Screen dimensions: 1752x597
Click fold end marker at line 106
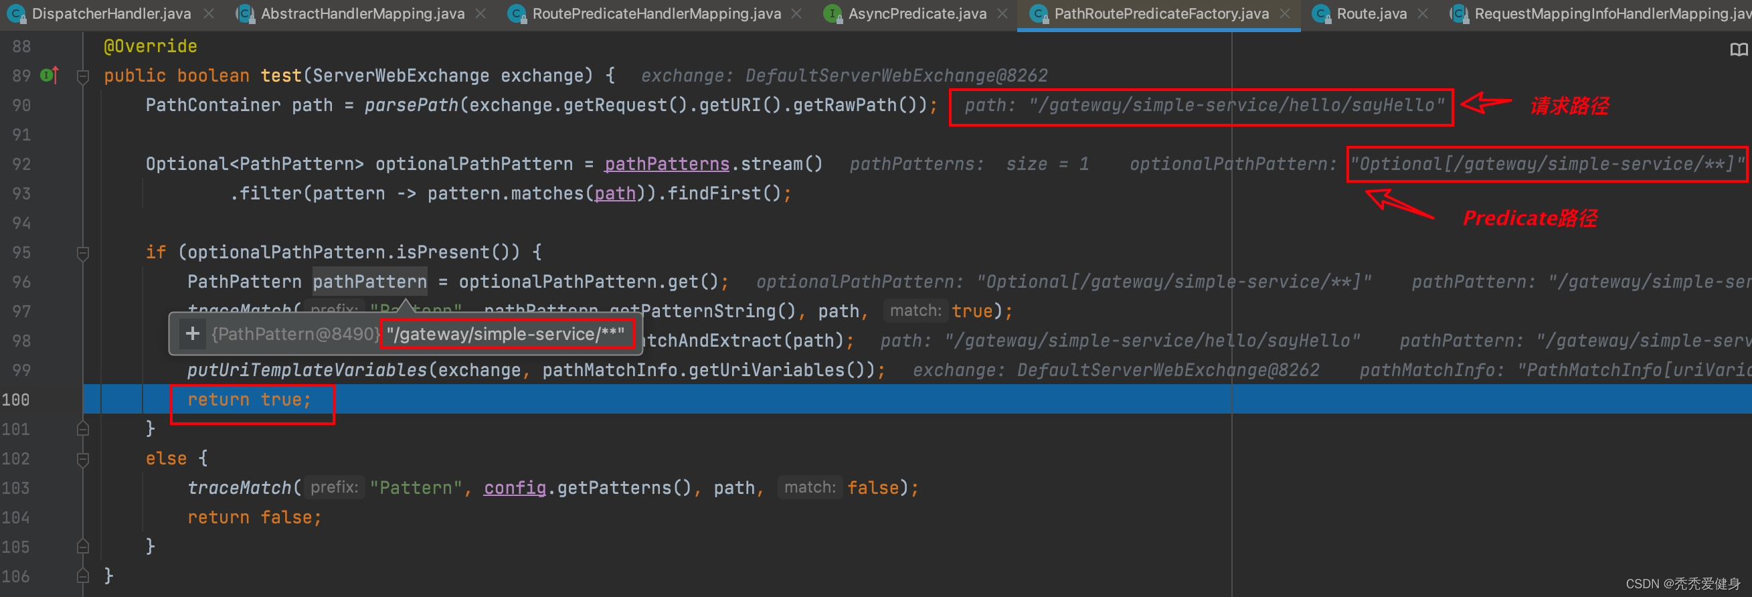[x=83, y=576]
